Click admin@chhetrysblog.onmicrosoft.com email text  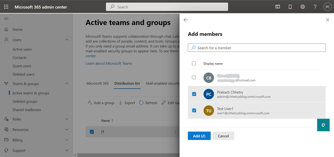244,96
